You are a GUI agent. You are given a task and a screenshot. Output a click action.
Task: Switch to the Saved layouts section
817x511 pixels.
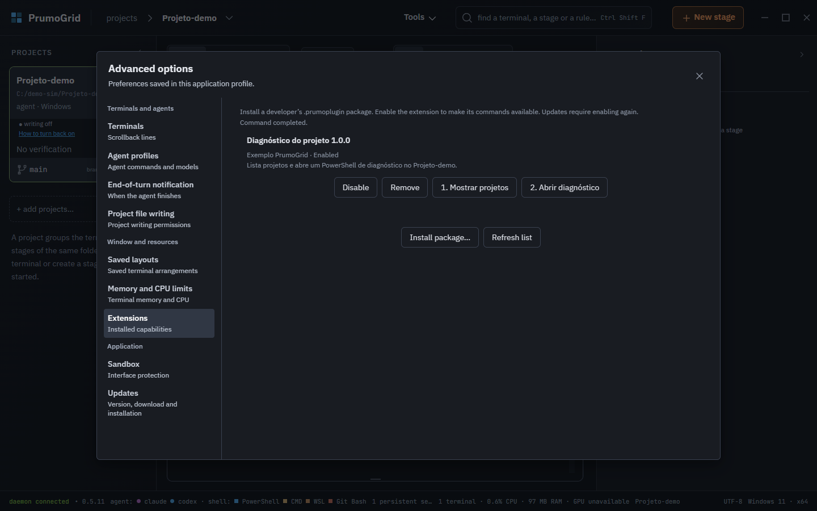pos(159,265)
